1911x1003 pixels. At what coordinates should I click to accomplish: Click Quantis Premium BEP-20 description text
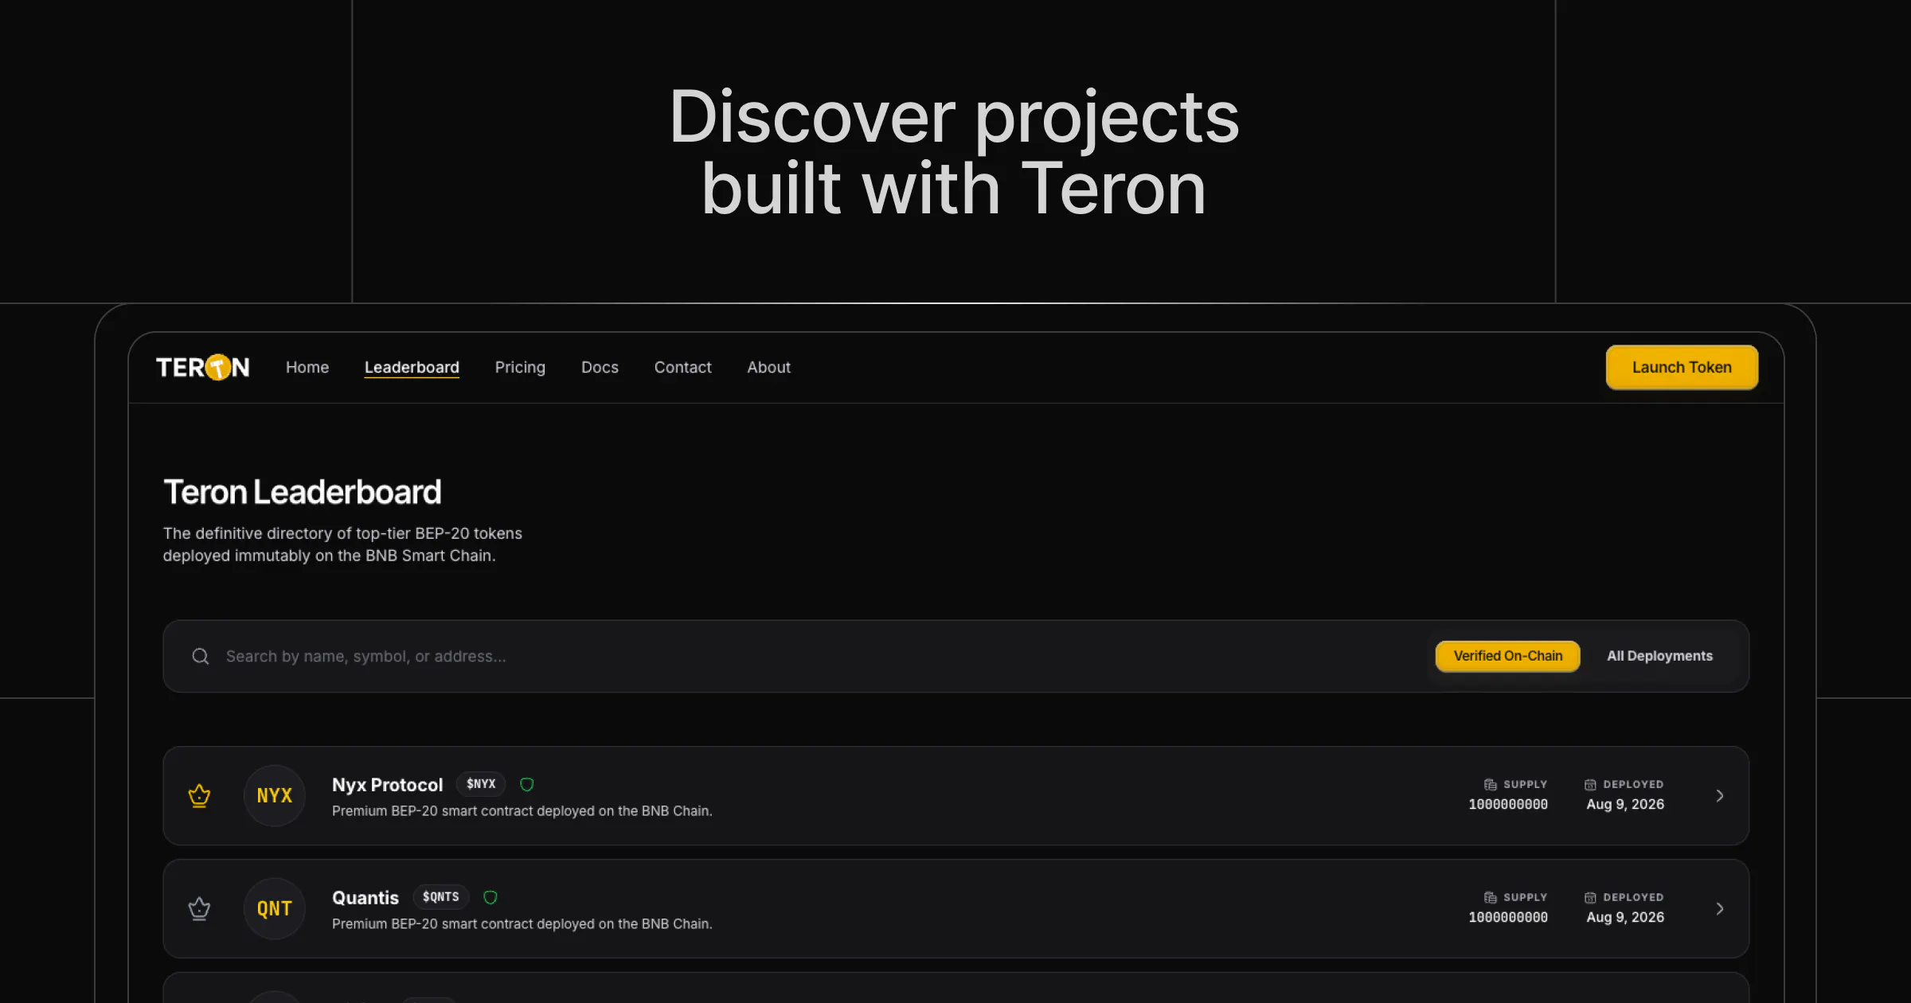tap(522, 923)
